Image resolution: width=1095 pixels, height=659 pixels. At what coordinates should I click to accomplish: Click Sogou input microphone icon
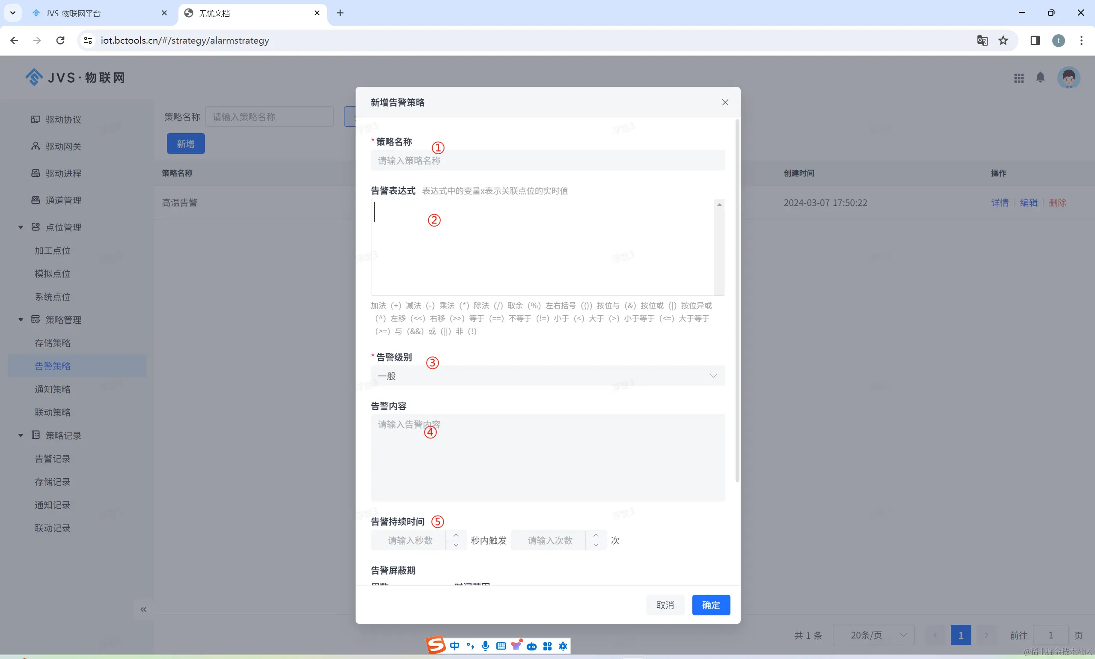click(x=485, y=646)
